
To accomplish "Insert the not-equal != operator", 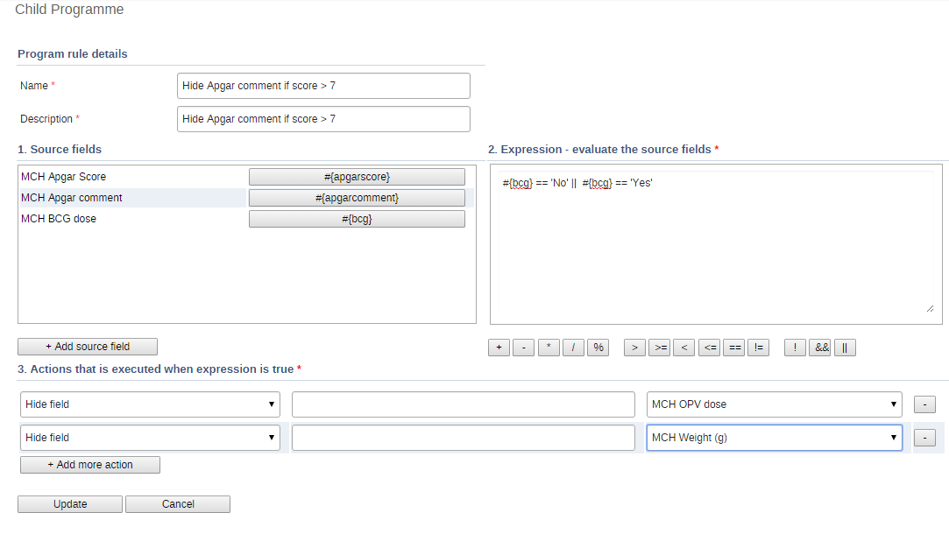I will click(x=759, y=348).
